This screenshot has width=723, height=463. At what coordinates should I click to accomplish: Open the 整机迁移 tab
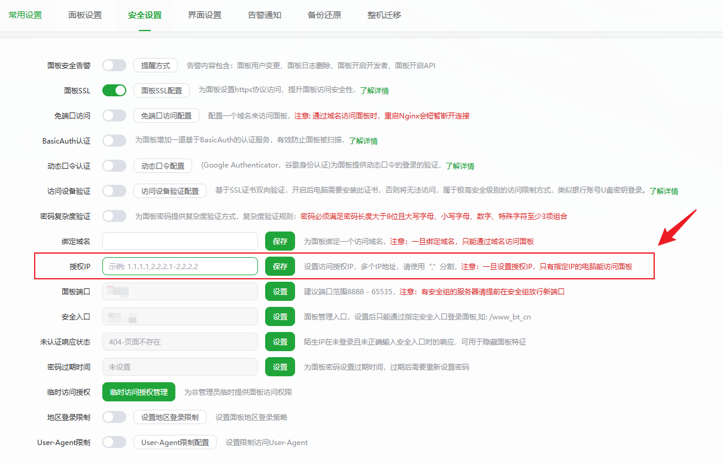(384, 15)
